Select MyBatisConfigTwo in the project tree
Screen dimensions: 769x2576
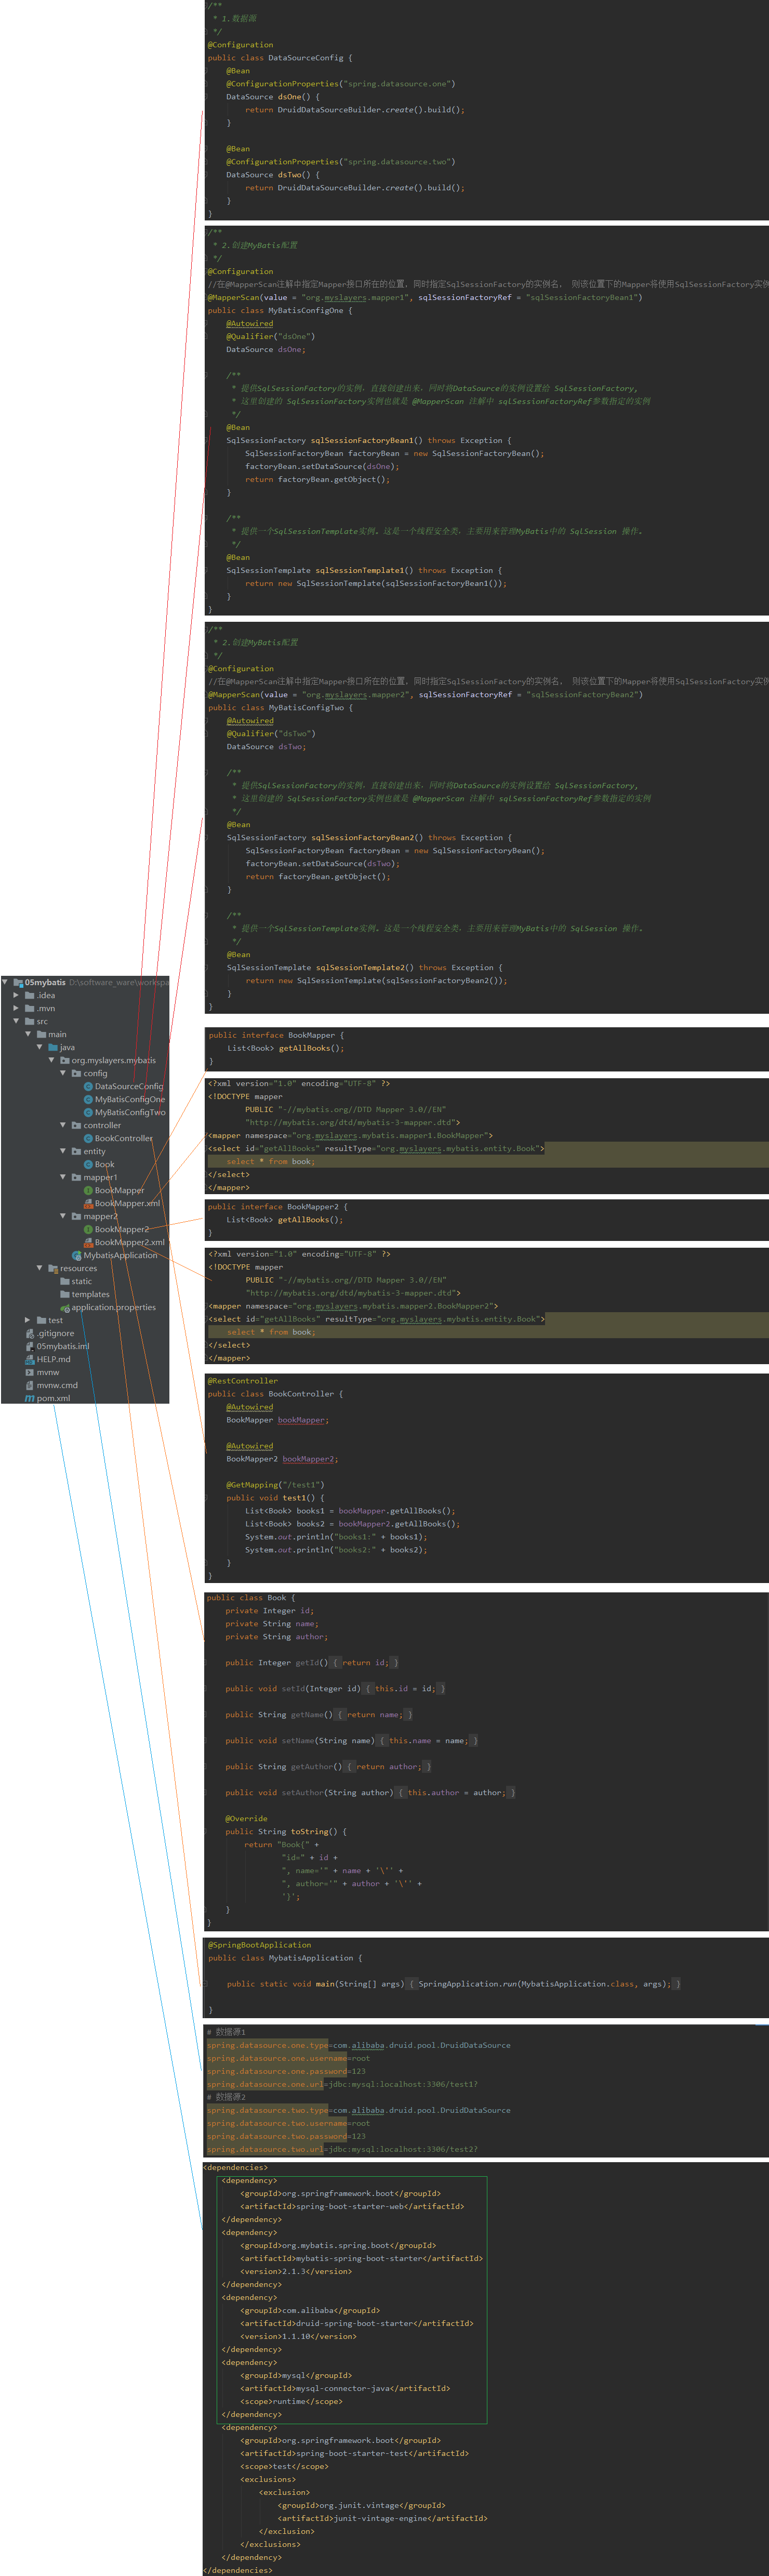point(130,1112)
